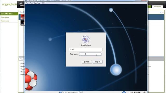Screen dimensions: 166x93
Task: Select the Windows VM thumbnail in oVirt list
Action: coord(22,23)
